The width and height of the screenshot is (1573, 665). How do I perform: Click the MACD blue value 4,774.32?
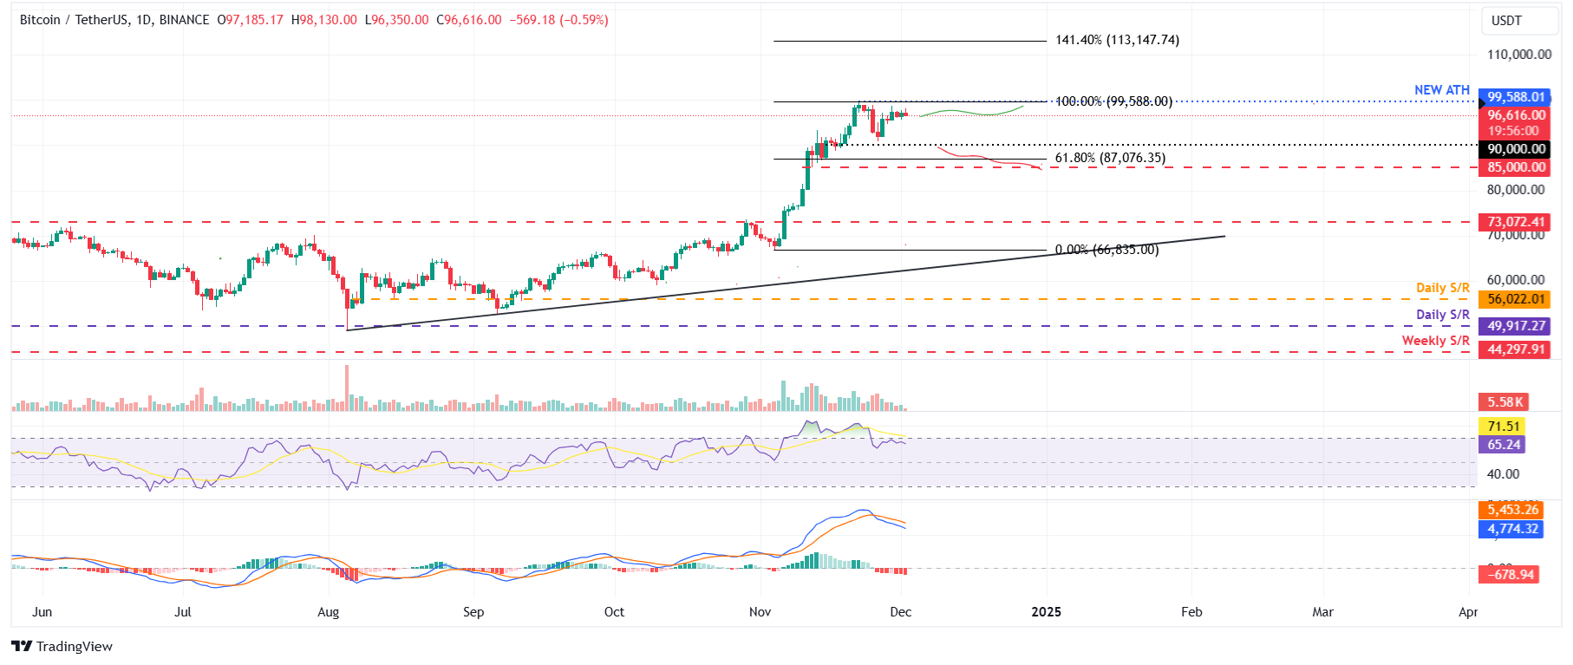point(1511,529)
